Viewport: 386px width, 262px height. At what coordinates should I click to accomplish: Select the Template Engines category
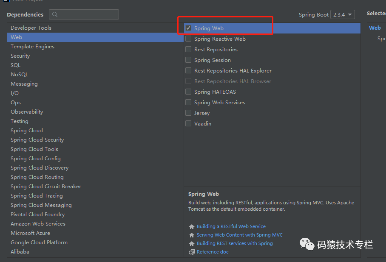pos(95,46)
